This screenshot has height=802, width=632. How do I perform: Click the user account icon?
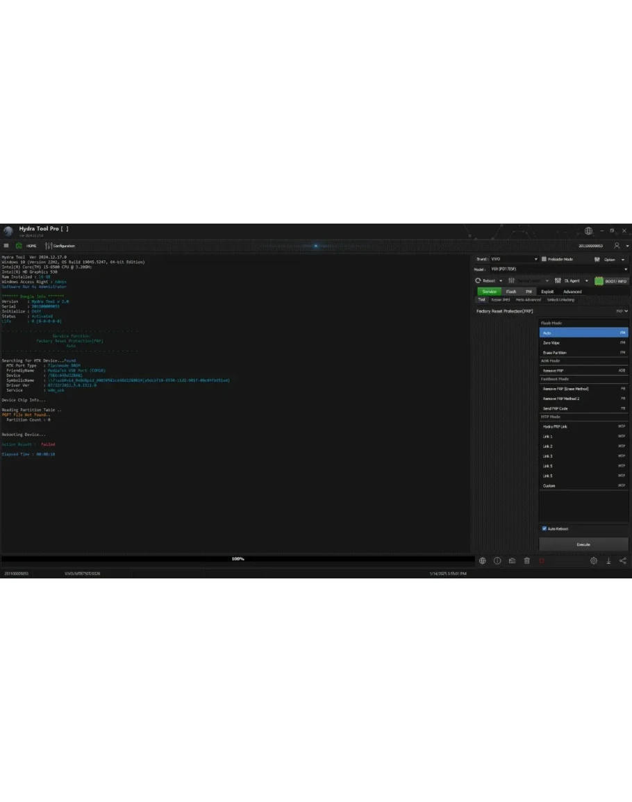tap(616, 246)
